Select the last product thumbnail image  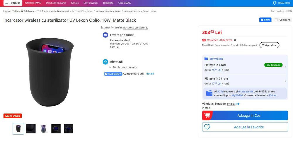[68, 129]
